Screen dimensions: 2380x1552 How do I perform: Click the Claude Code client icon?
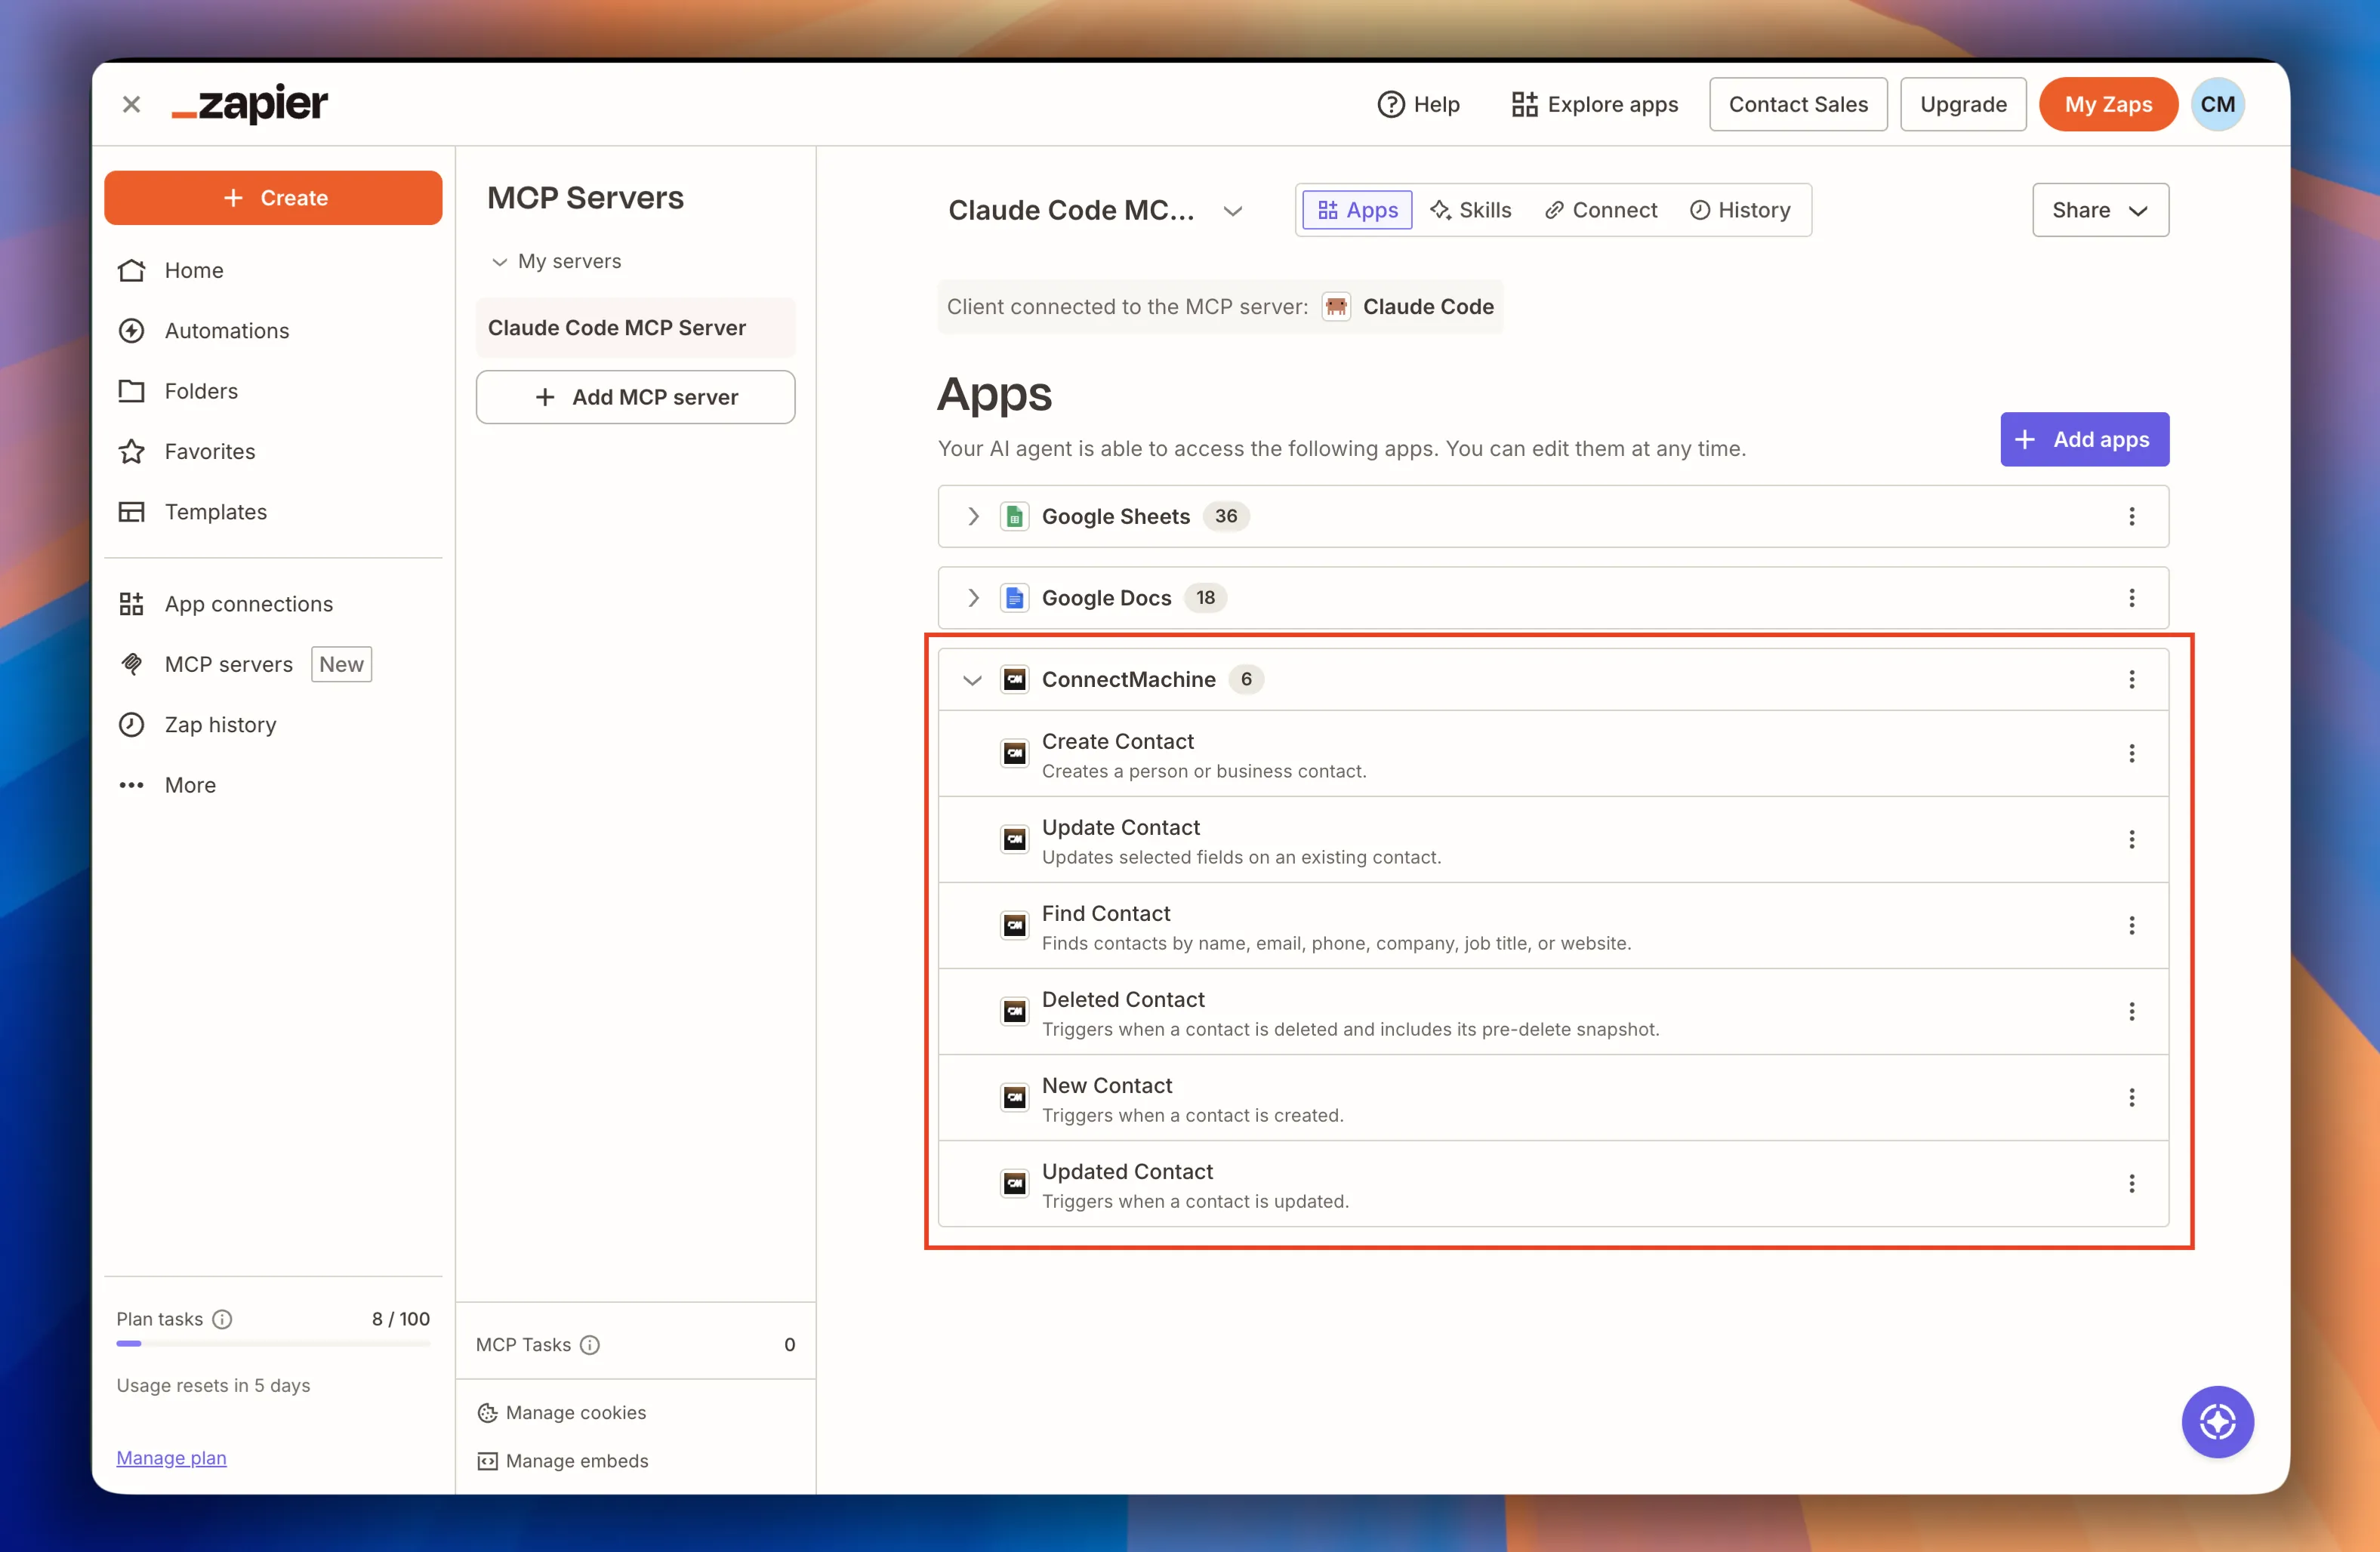click(1336, 306)
